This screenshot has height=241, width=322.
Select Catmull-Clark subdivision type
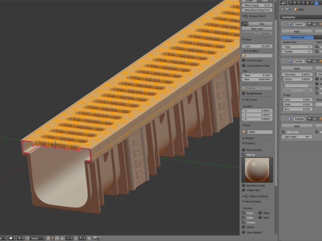tap(297, 37)
